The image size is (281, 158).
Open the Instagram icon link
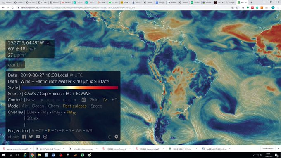(x=45, y=137)
